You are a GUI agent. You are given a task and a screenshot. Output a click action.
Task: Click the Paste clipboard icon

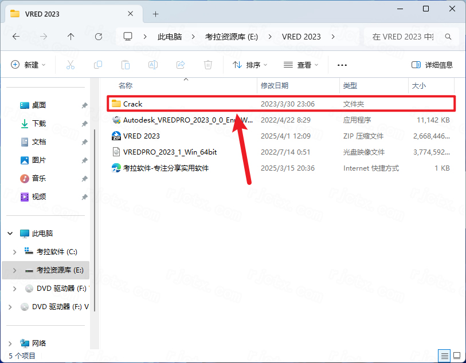tap(126, 65)
